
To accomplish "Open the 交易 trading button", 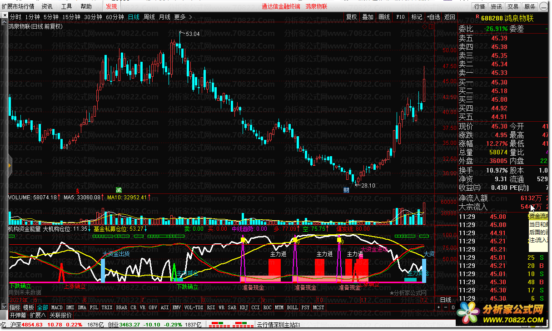I will (x=513, y=6).
